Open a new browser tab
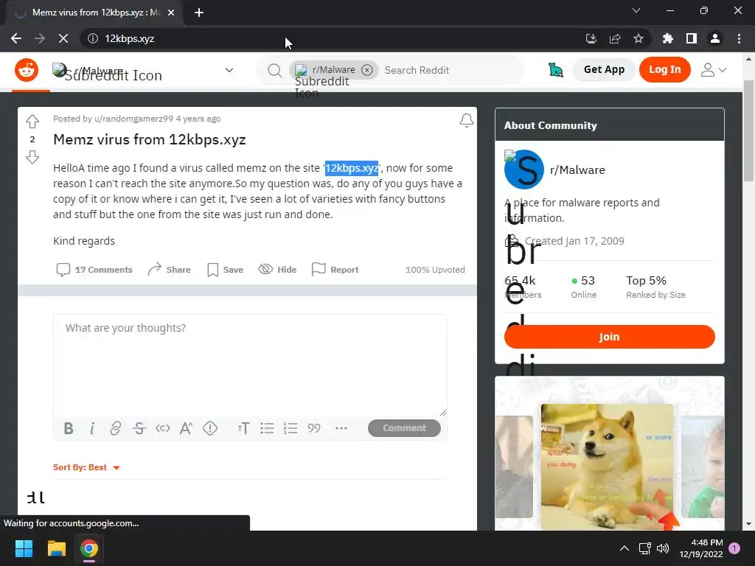The width and height of the screenshot is (755, 566). (x=199, y=13)
